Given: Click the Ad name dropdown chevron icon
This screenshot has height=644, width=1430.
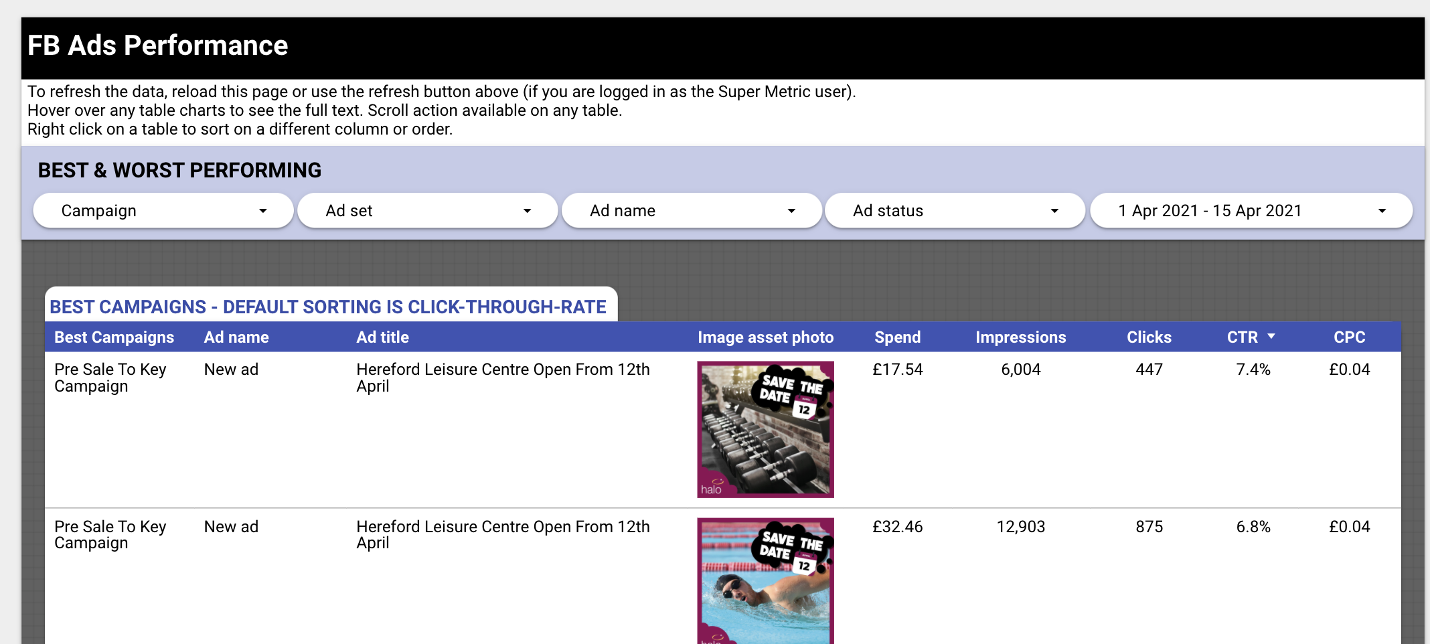Looking at the screenshot, I should point(792,210).
